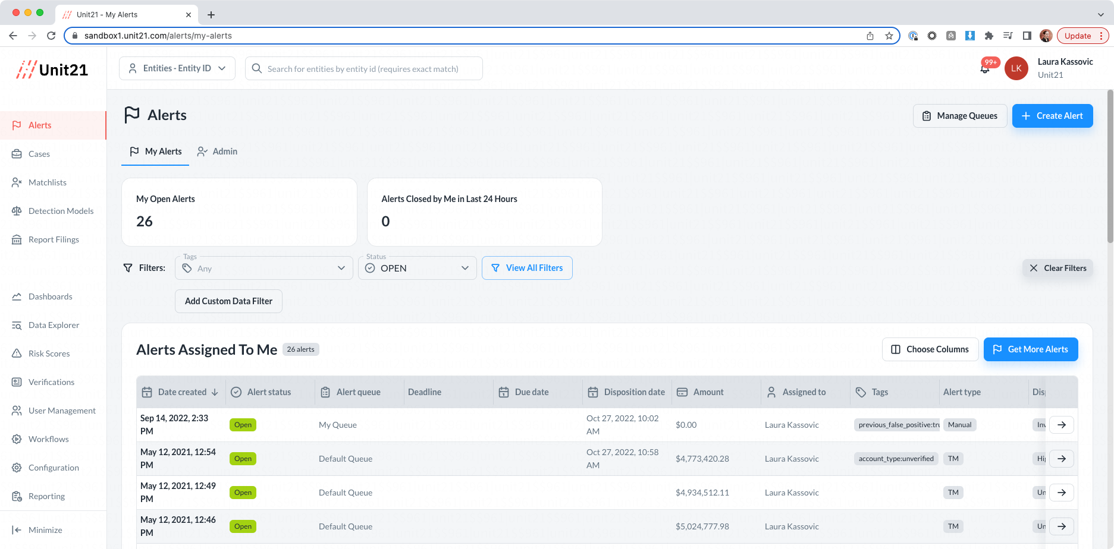This screenshot has height=549, width=1114.
Task: Open Reporting from the sidebar
Action: click(x=53, y=496)
